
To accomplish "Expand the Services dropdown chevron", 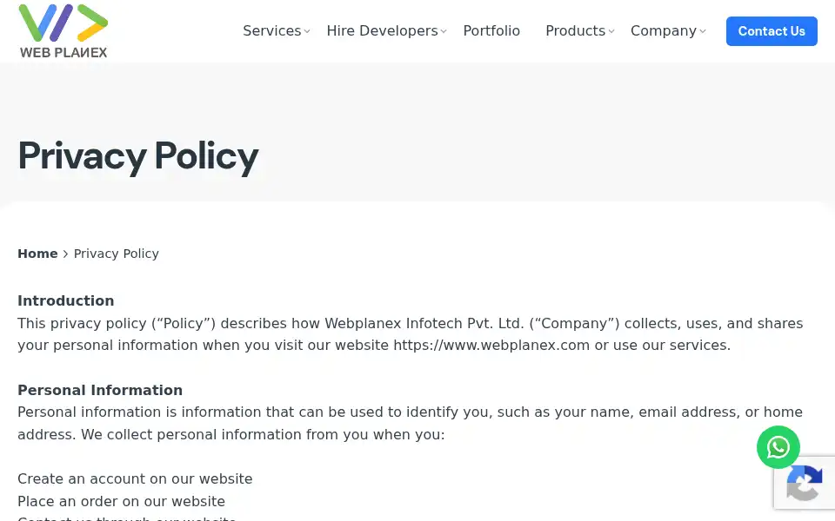I will click(307, 31).
